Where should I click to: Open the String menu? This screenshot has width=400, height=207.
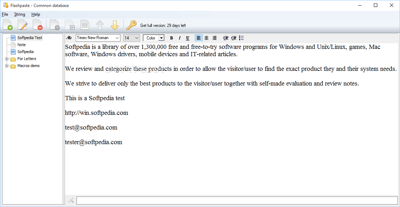tap(20, 14)
